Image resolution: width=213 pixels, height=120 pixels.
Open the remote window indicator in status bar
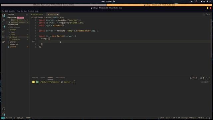(x=3, y=118)
